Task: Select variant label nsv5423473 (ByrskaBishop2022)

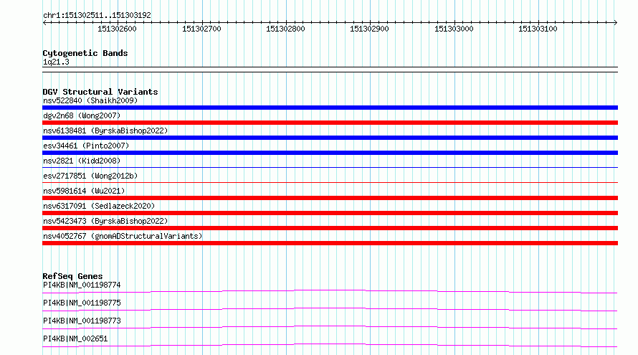Action: pyautogui.click(x=105, y=221)
